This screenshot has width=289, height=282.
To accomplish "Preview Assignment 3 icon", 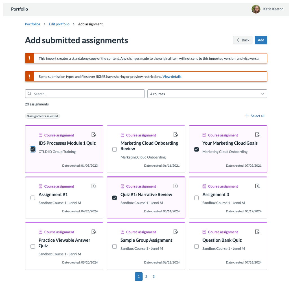I will click(x=257, y=186).
